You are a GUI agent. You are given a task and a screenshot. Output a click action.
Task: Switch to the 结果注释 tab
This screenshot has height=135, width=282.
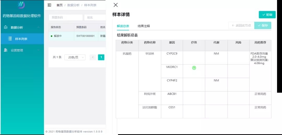144,26
